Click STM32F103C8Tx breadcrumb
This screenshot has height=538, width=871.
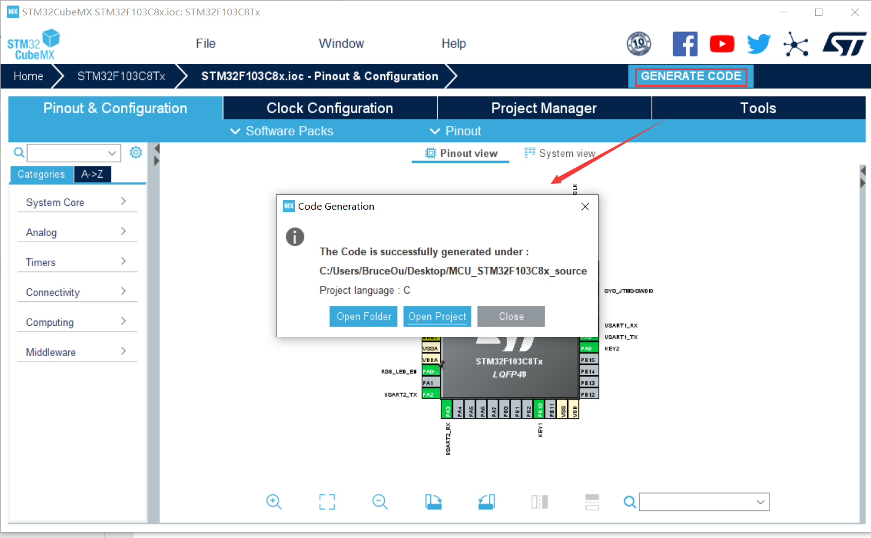(121, 76)
